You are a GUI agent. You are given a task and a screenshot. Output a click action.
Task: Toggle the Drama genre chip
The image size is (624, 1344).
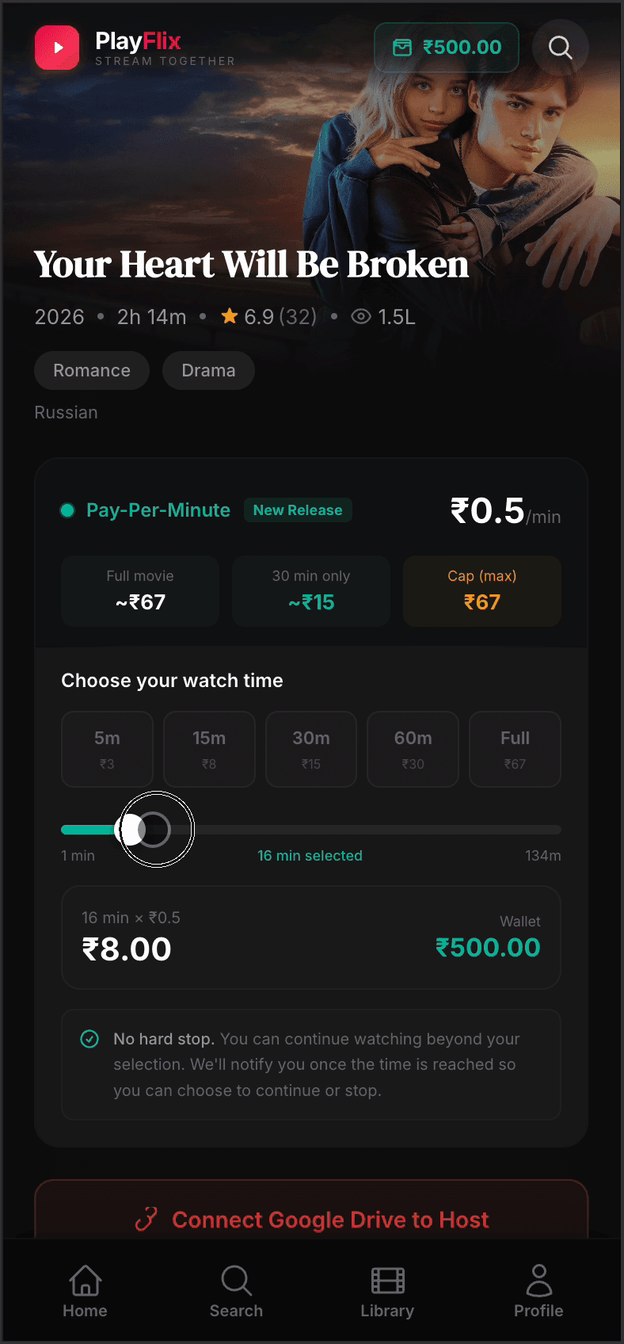[208, 370]
